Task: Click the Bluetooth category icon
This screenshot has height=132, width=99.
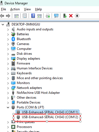Action: pyautogui.click(x=13, y=39)
